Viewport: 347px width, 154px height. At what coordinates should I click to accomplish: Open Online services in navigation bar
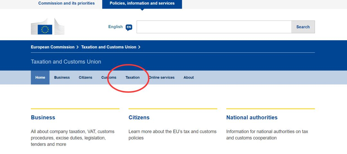pos(162,77)
